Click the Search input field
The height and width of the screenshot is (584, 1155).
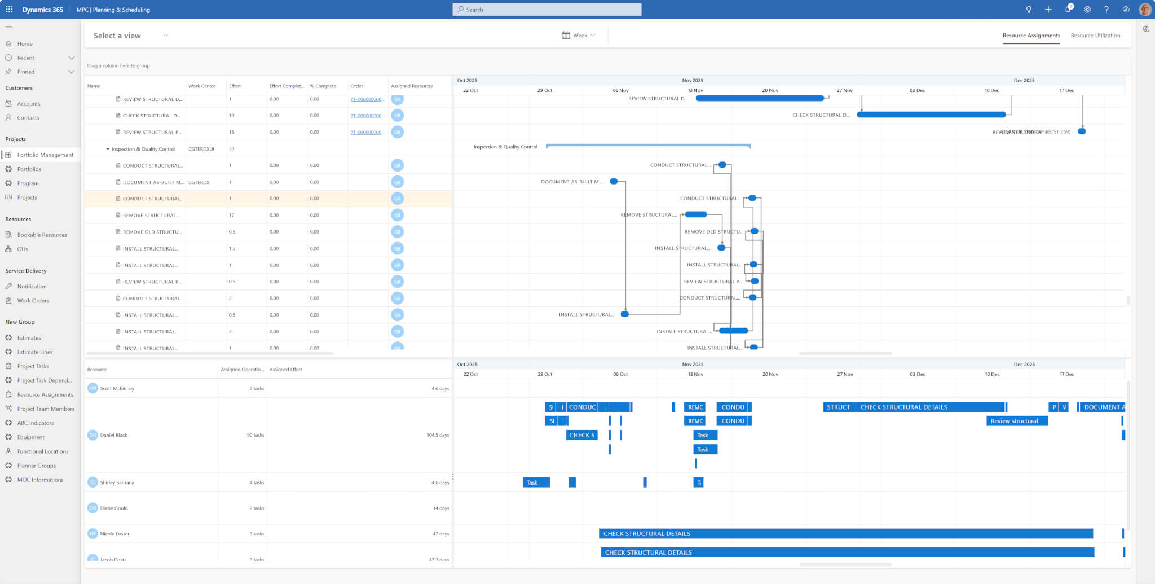[546, 10]
